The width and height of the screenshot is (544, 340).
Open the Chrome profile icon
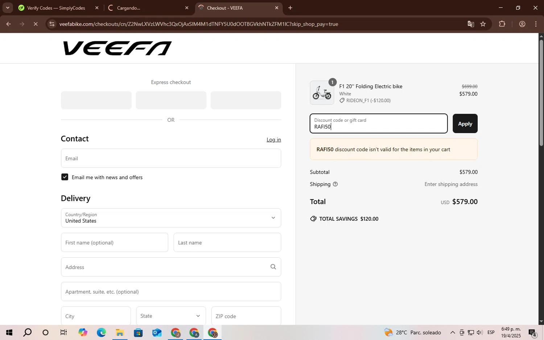(x=522, y=24)
